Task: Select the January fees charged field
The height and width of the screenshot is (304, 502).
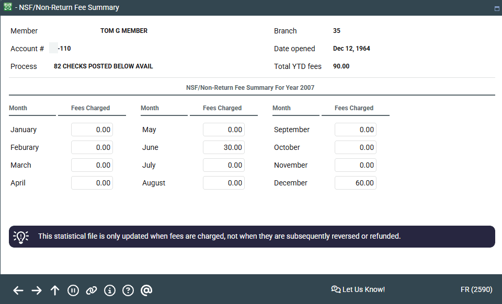Action: 92,130
